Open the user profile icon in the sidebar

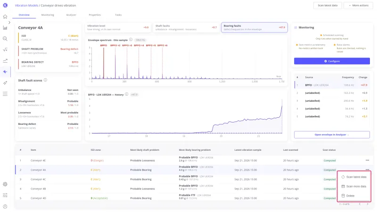pyautogui.click(x=5, y=206)
